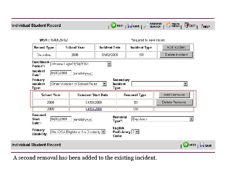Click the Save floppy icon in bottom bar
226x169 pixels.
pos(202,145)
